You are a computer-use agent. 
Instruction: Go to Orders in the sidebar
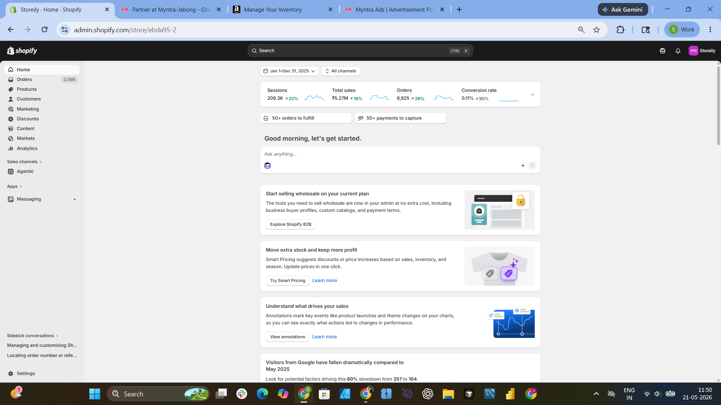click(x=42, y=79)
